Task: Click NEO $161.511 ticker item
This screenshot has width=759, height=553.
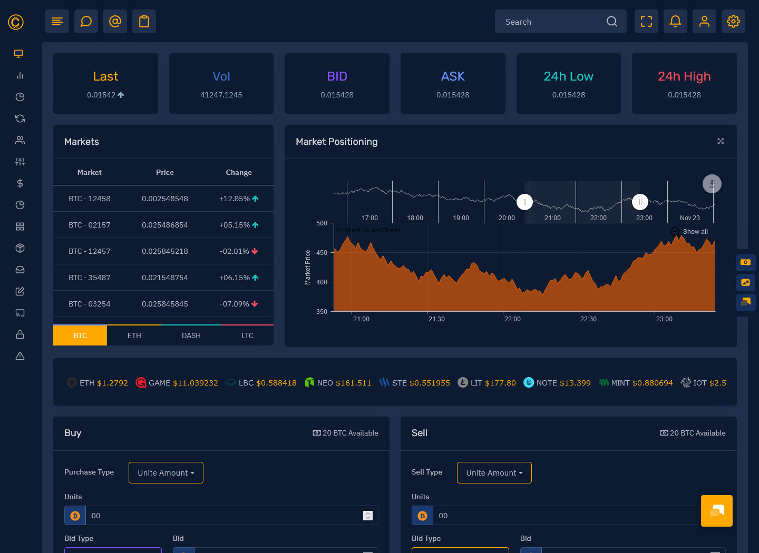Action: click(x=338, y=383)
